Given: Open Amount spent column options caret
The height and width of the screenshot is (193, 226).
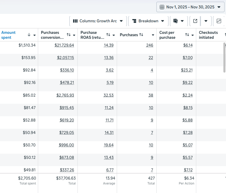Looking at the screenshot, I should point(34,35).
